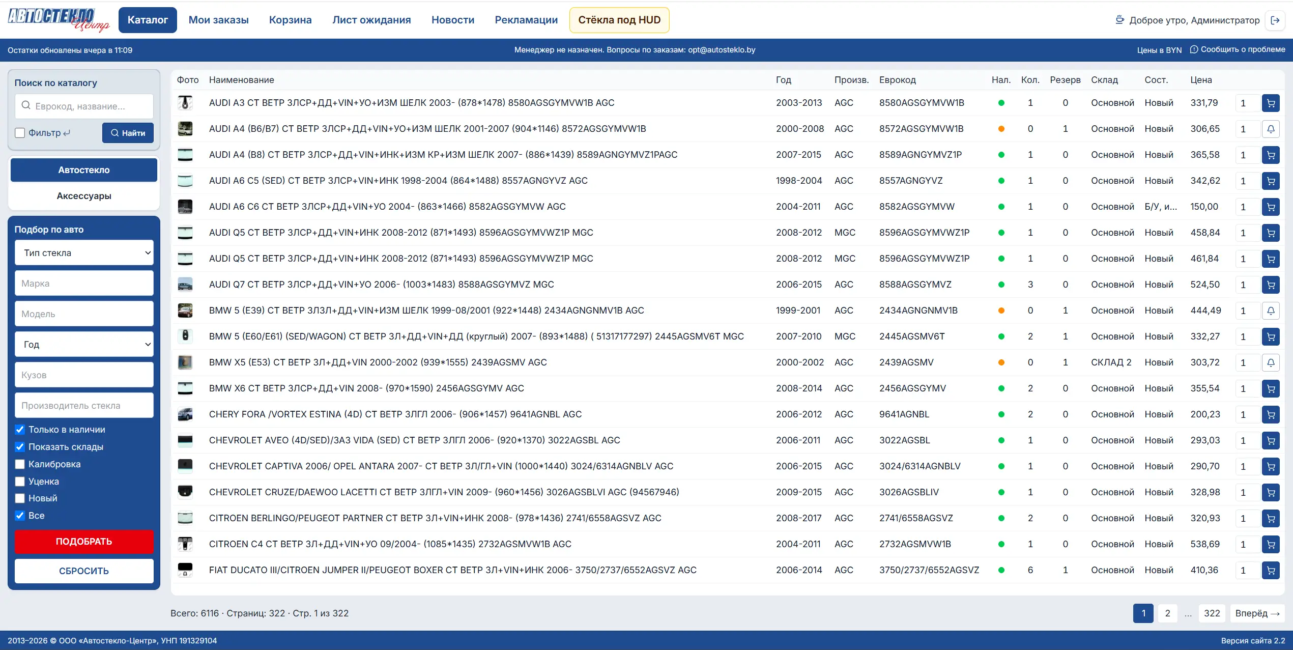Open the Каталог tab
The width and height of the screenshot is (1293, 650).
pyautogui.click(x=148, y=20)
